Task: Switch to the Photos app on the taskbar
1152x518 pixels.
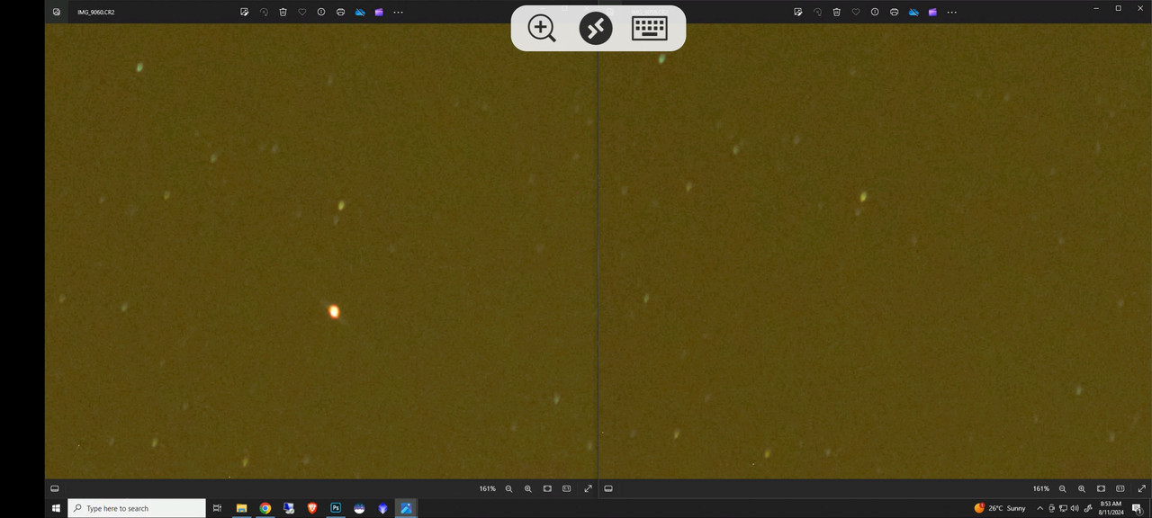Action: (406, 508)
